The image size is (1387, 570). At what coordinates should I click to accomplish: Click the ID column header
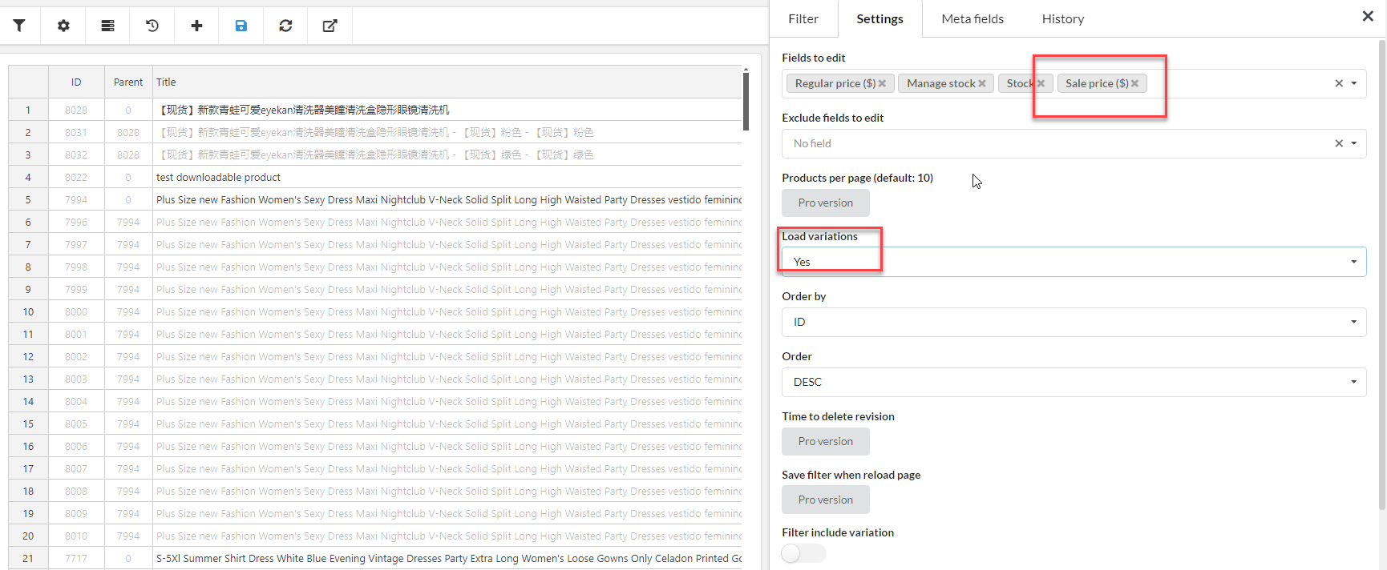(76, 82)
